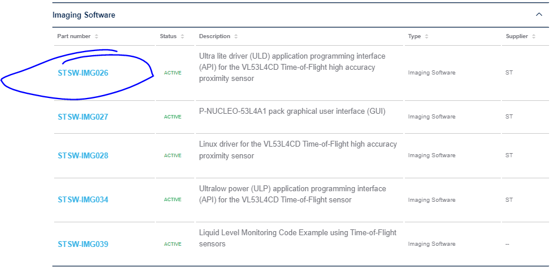Click the Type column header text
This screenshot has width=552, height=271.
[x=414, y=36]
